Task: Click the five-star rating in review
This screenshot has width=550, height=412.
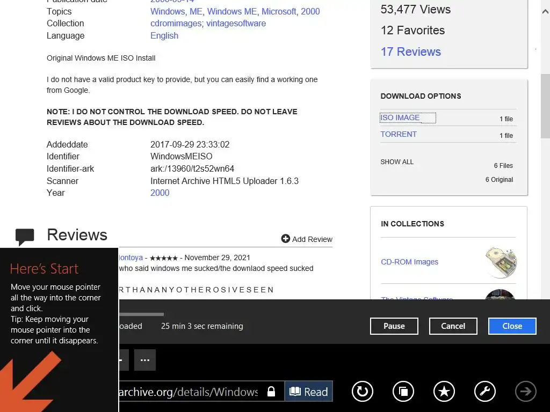Action: 163,258
